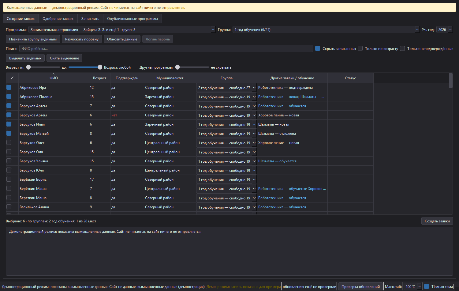Click the Возраст от slider handle
Viewport: 459px width, 291px height.
28,67
